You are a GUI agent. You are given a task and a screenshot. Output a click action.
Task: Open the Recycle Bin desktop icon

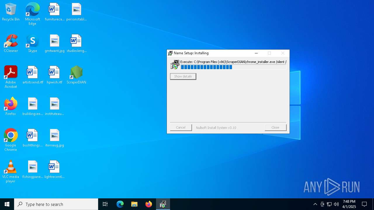11,12
